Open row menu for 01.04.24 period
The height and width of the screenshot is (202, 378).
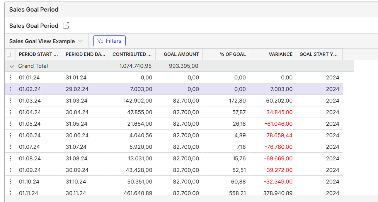point(10,112)
